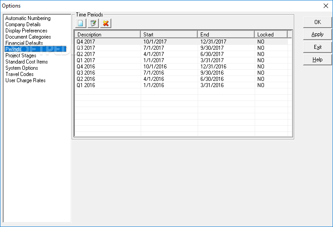Click end date 6/30/2016
The width and height of the screenshot is (333, 227).
tap(212, 79)
